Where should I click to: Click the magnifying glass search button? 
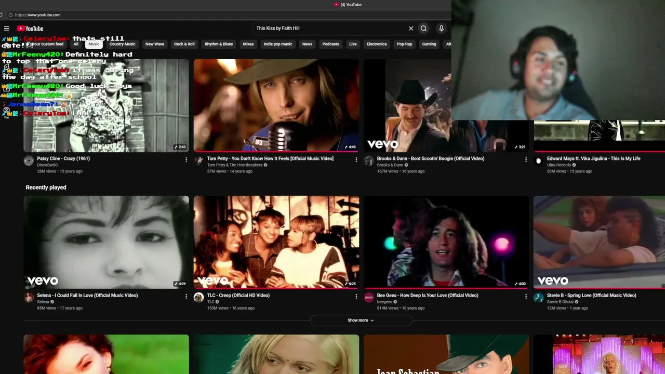point(423,29)
